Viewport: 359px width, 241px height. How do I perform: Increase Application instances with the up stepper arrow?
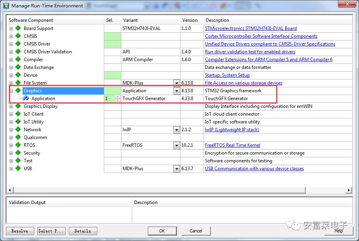tap(118, 97)
